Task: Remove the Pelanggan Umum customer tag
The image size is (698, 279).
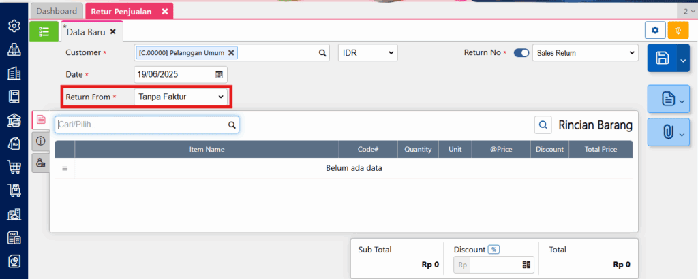Action: tap(232, 52)
